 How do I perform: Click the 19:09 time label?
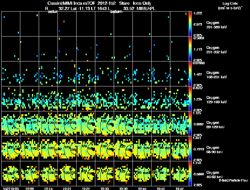click(29, 189)
